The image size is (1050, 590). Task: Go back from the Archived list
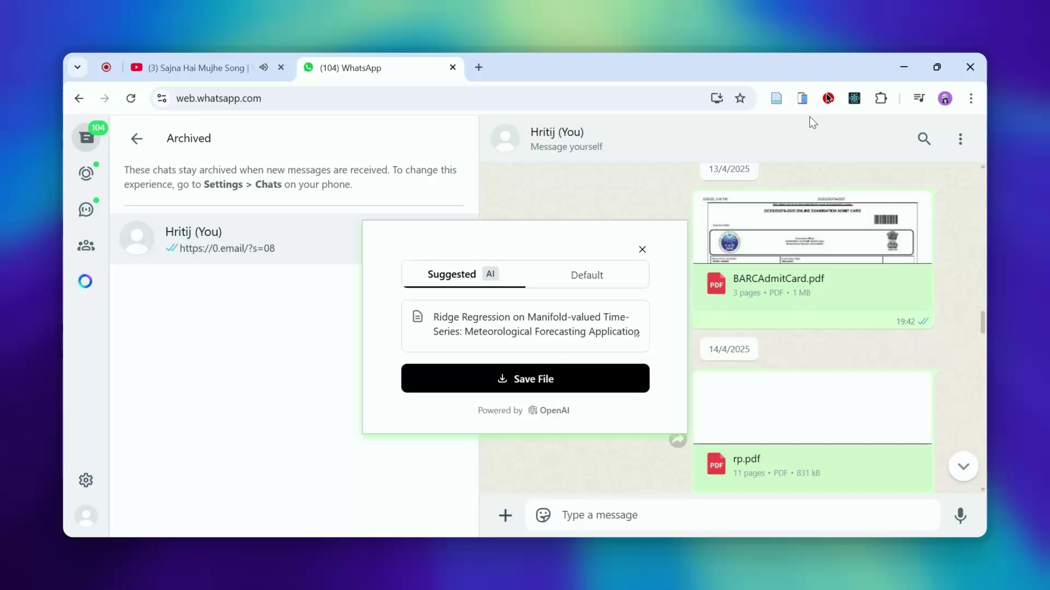click(137, 139)
